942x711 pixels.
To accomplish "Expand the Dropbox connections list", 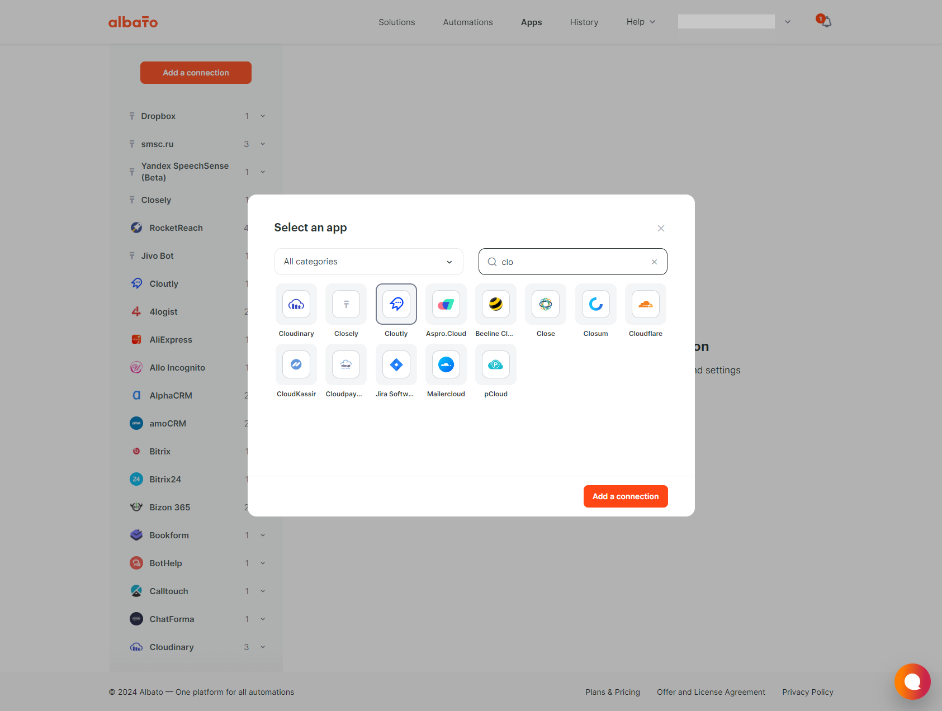I will [263, 116].
